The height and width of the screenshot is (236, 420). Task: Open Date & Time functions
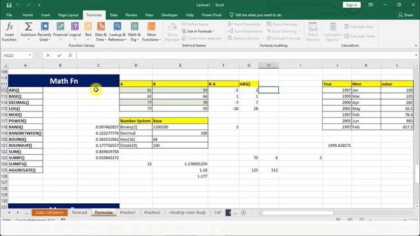(100, 31)
